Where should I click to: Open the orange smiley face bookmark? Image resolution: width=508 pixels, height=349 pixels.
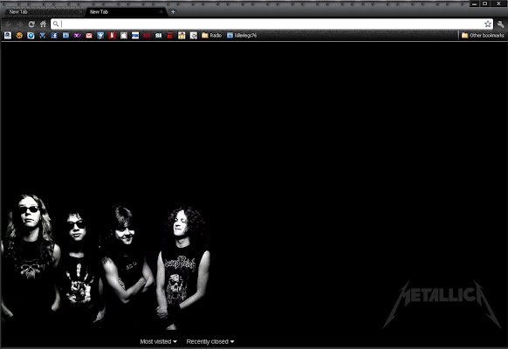[x=19, y=35]
